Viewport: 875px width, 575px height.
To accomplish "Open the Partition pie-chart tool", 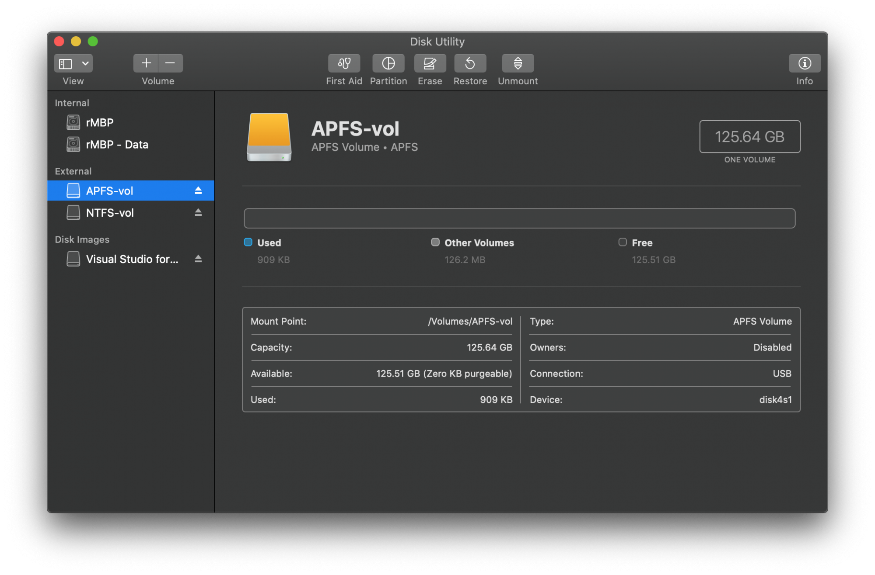I will (x=388, y=63).
